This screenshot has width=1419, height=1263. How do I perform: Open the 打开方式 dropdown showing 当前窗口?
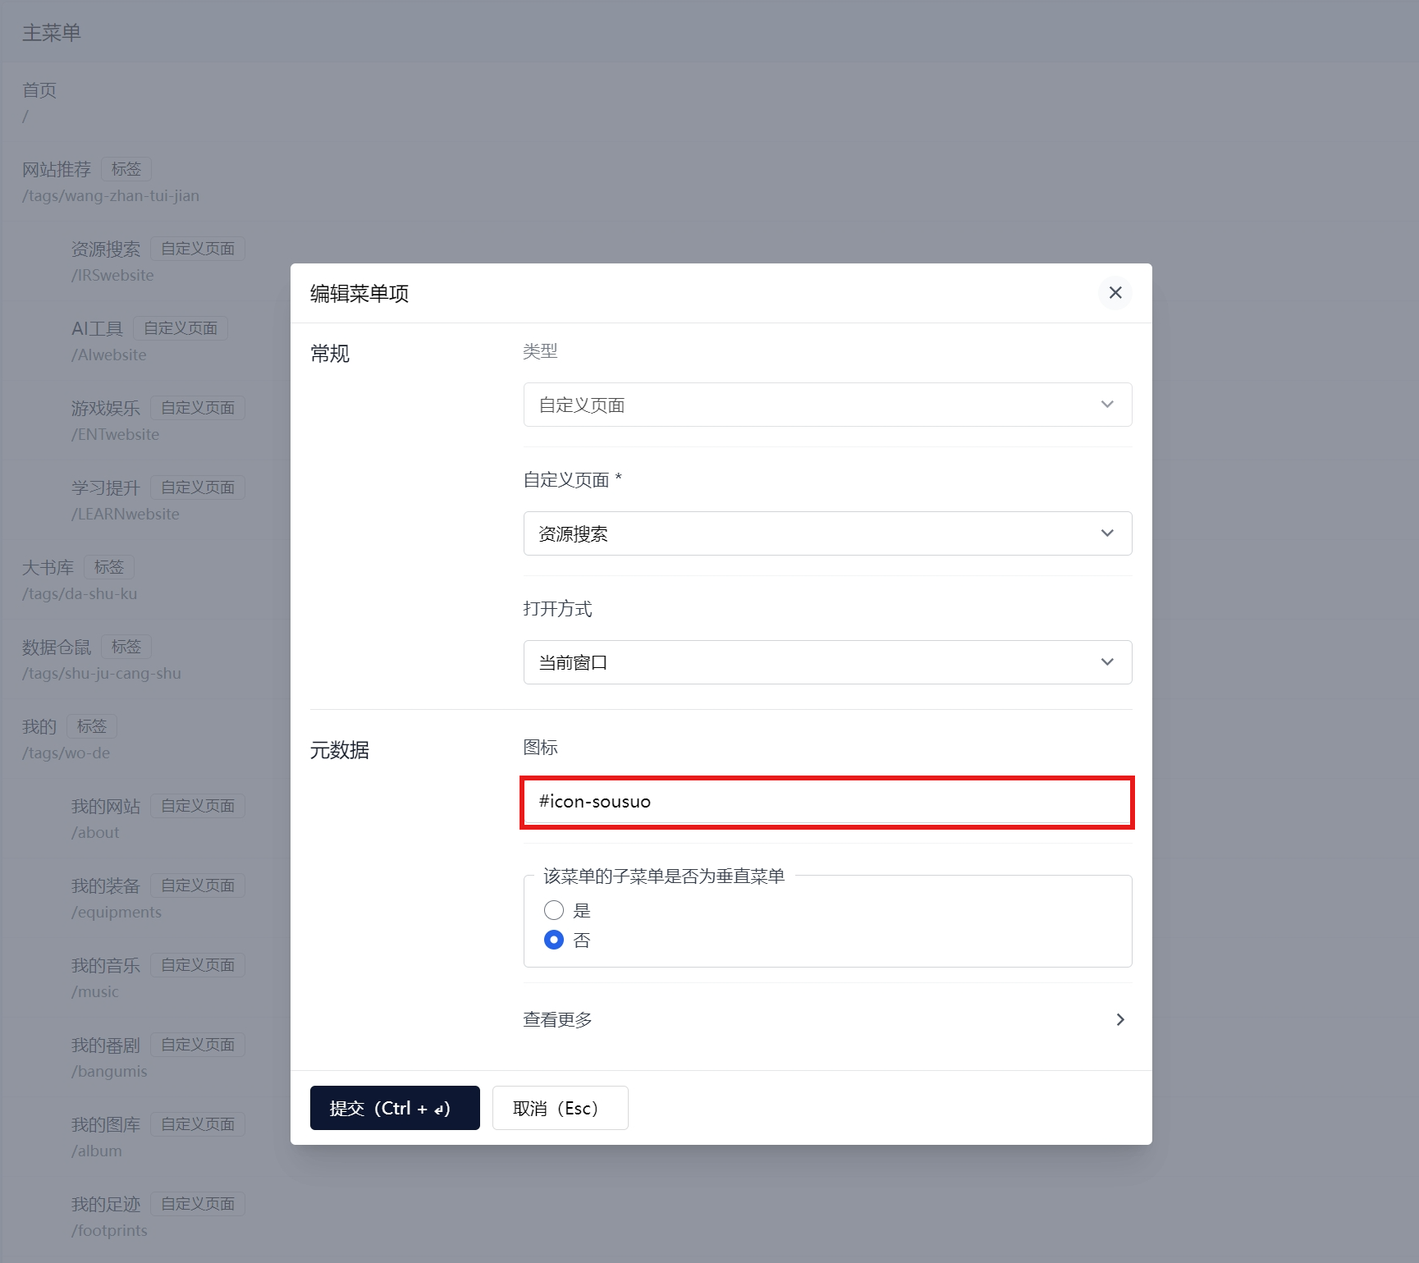point(826,662)
